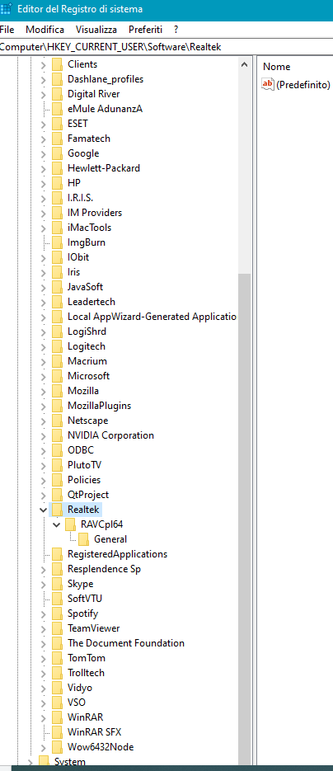Click the Logitech folder icon

click(58, 346)
